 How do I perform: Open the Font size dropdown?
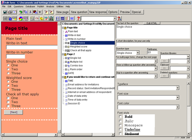[177, 97]
